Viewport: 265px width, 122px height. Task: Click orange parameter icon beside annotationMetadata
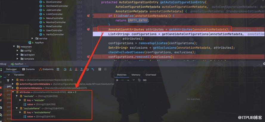click(x=17, y=88)
